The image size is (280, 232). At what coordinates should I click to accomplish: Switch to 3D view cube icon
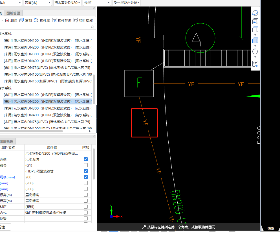[255, 21]
